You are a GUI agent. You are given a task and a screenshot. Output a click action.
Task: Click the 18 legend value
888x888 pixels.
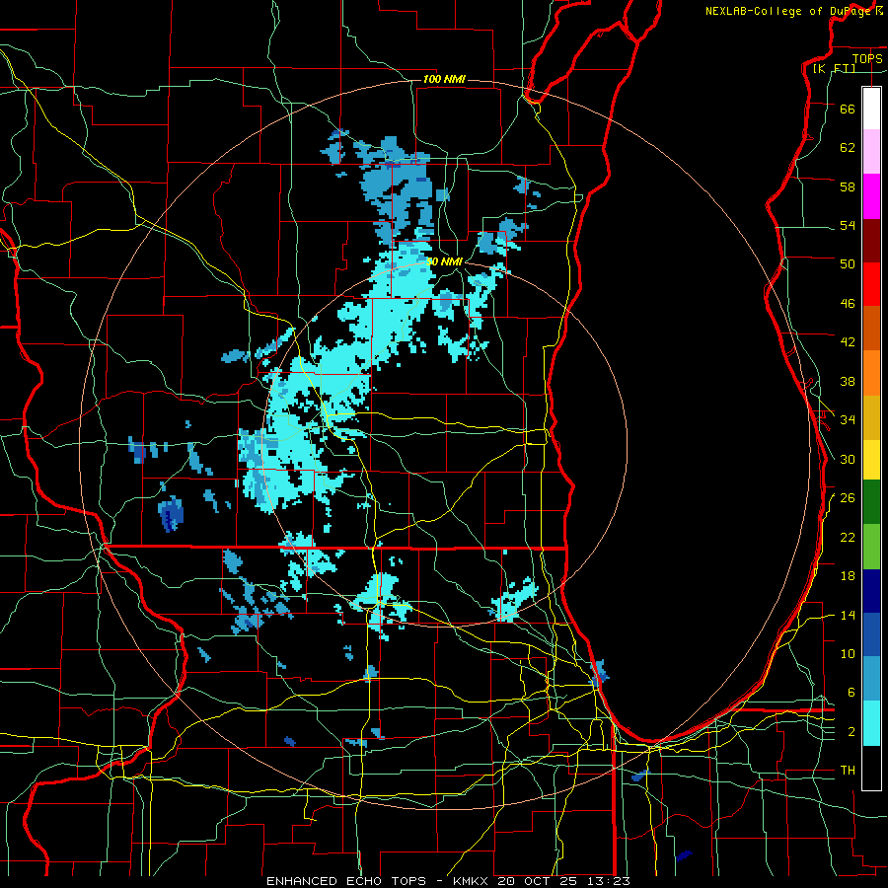848,576
